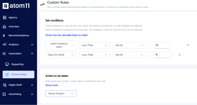
Task: Click the atom11 logo icon
Action: pos(6,6)
